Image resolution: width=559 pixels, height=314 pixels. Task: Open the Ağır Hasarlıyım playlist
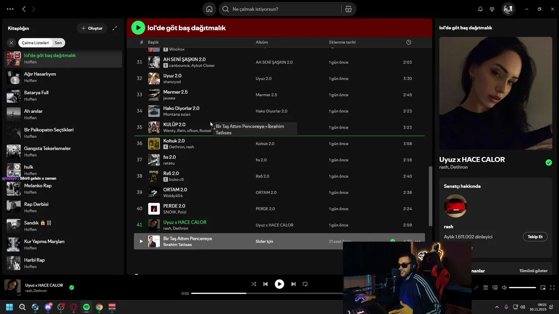click(63, 77)
